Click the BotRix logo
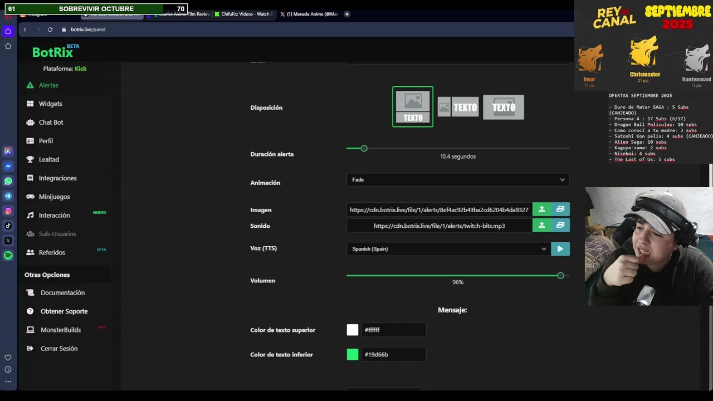The image size is (713, 401). click(55, 51)
